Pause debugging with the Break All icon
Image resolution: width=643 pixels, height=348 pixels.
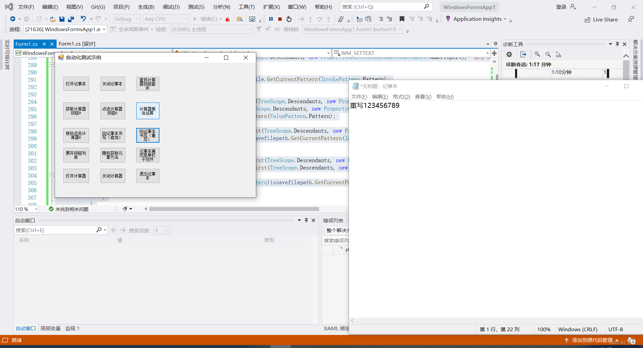tap(271, 19)
